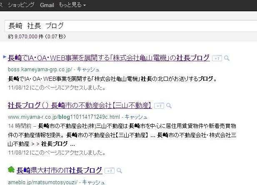Click blue arrow marker beside first result

5,56
